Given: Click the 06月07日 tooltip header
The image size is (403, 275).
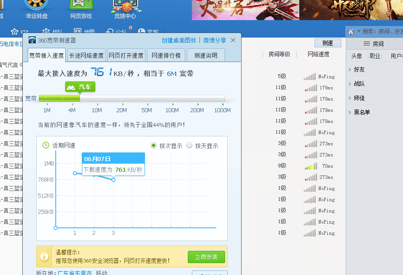Looking at the screenshot, I should (113, 159).
